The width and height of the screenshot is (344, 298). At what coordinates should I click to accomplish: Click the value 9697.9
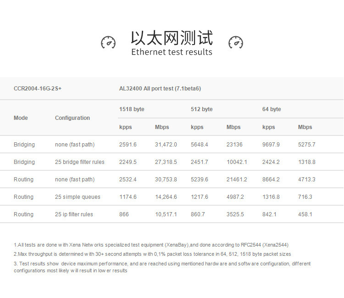271,145
